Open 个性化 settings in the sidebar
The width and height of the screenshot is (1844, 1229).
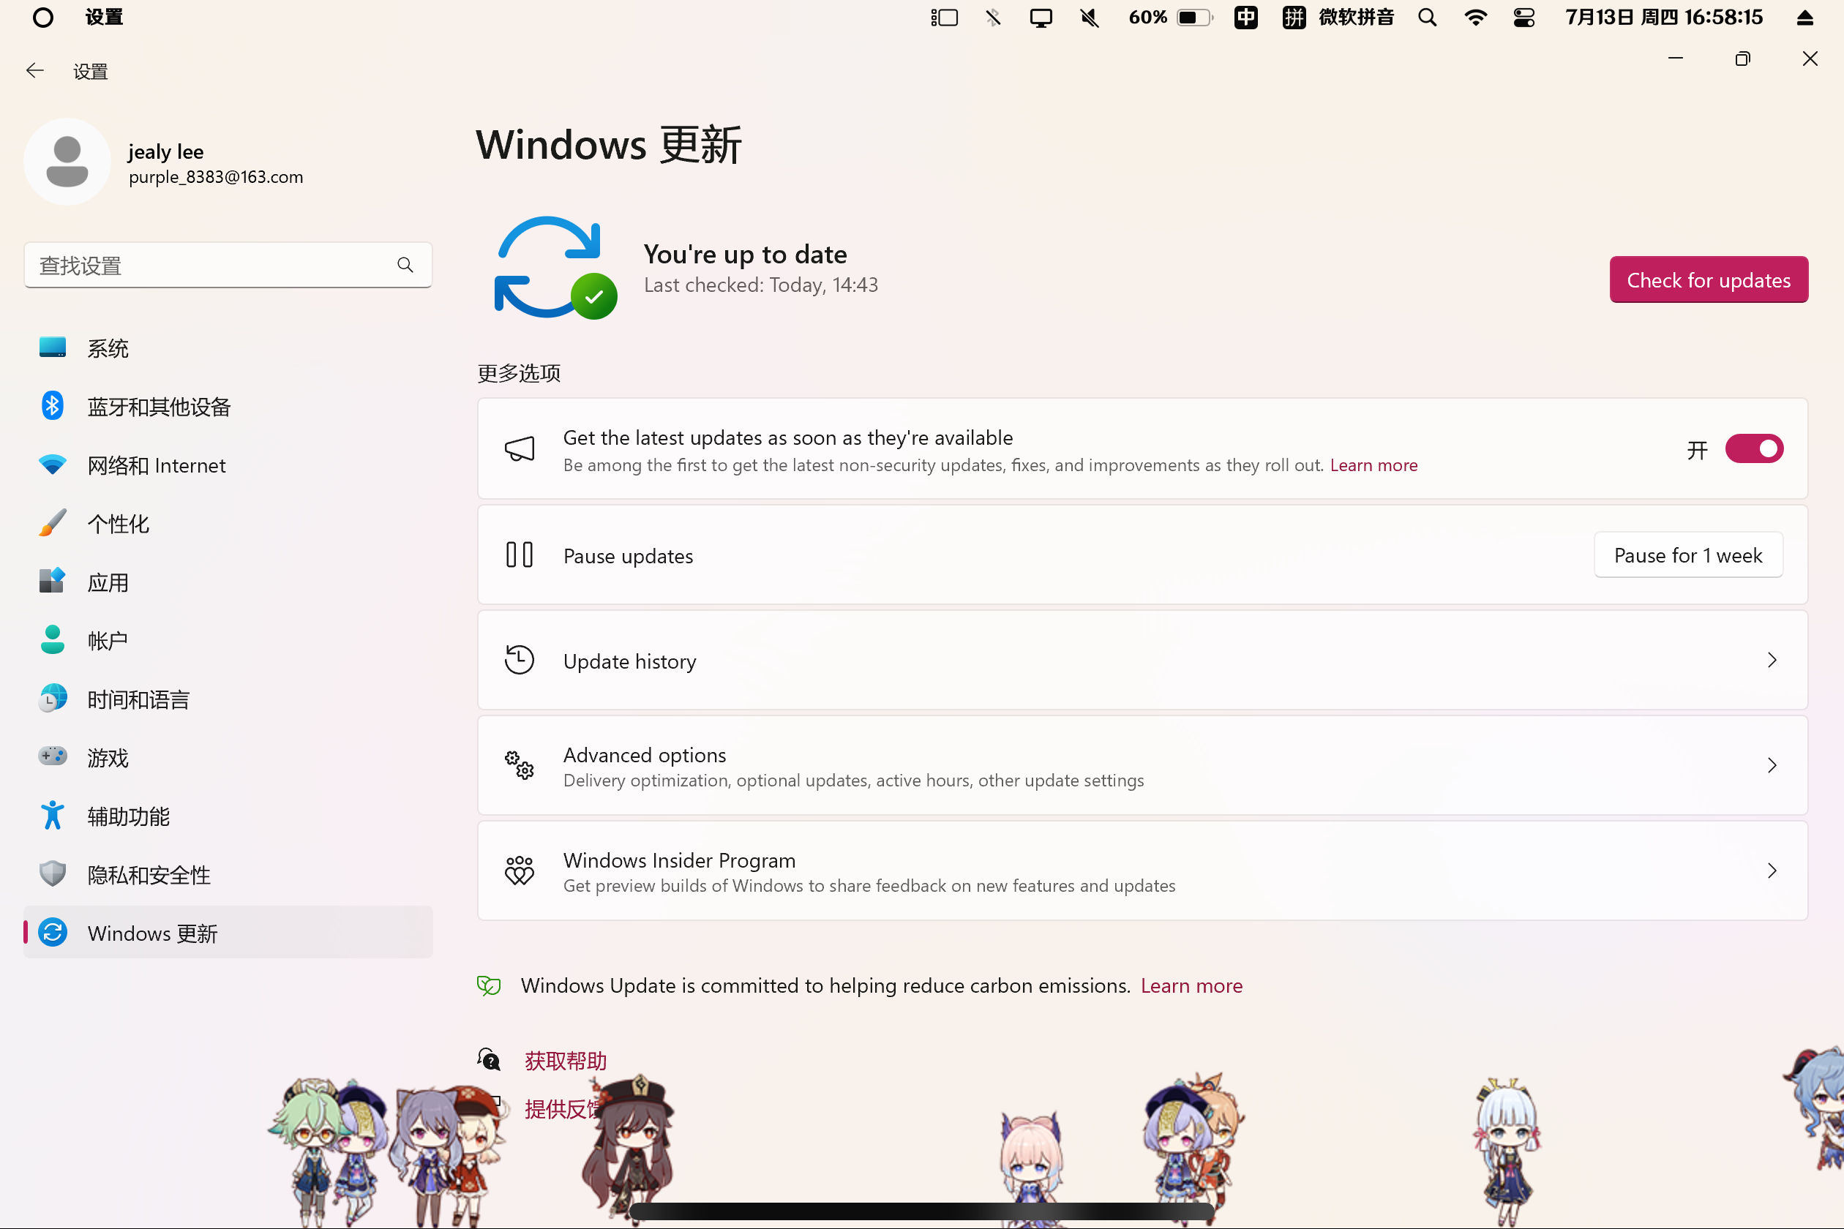coord(228,524)
